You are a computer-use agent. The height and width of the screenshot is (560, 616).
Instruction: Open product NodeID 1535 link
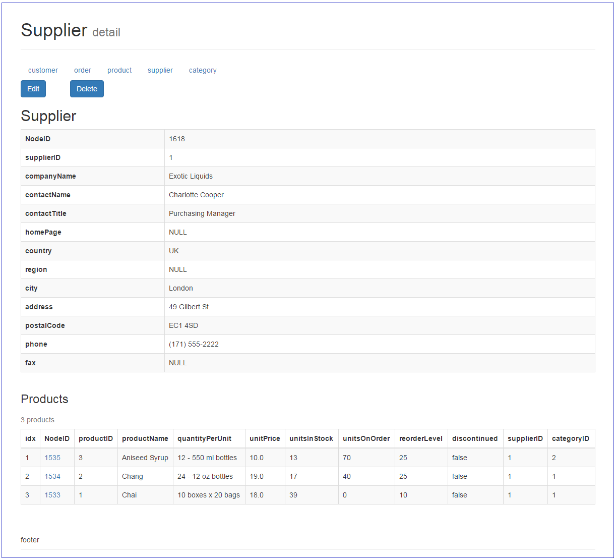tap(57, 458)
